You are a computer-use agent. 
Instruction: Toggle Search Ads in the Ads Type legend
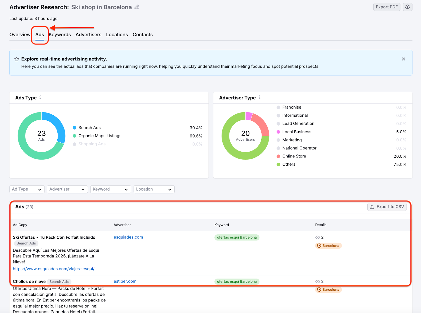coord(89,127)
